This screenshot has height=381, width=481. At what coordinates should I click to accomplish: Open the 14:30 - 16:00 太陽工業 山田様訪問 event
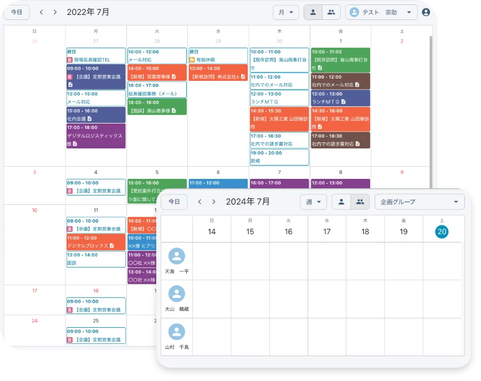[x=340, y=119]
